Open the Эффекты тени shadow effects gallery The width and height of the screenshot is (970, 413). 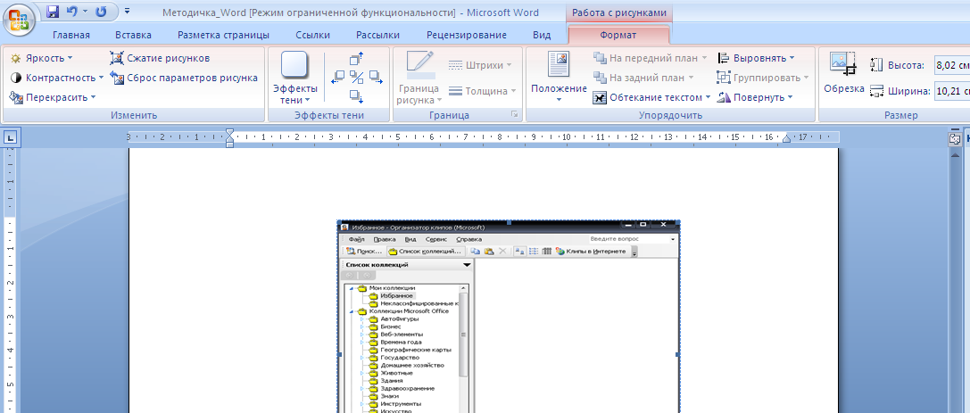pos(295,78)
